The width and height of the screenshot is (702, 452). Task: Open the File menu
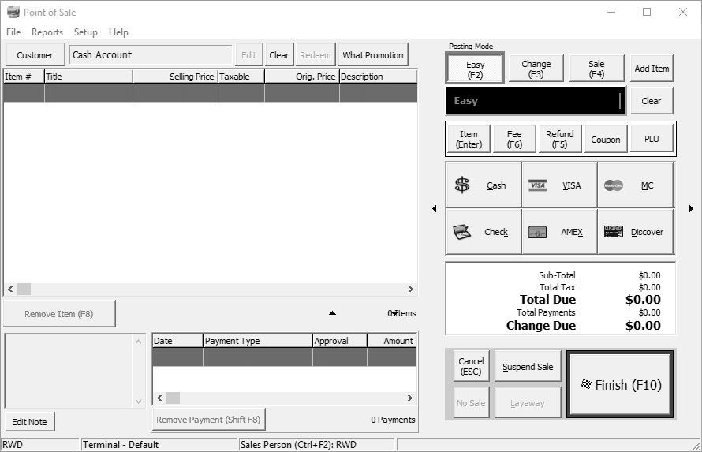point(13,32)
